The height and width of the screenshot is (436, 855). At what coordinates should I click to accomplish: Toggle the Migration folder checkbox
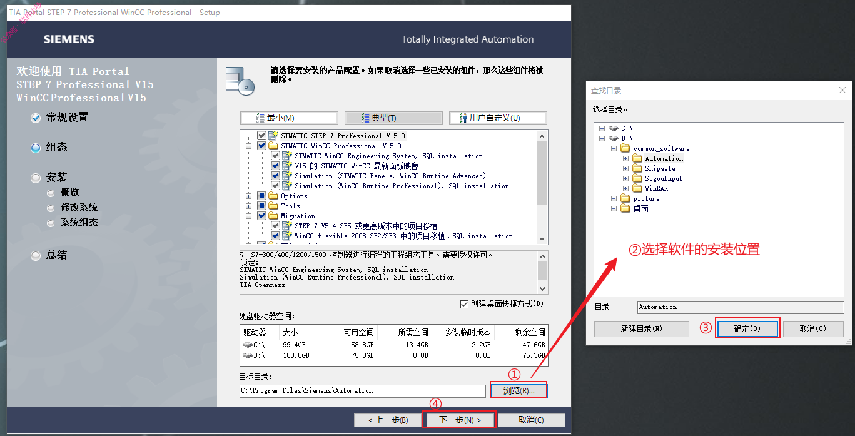261,216
